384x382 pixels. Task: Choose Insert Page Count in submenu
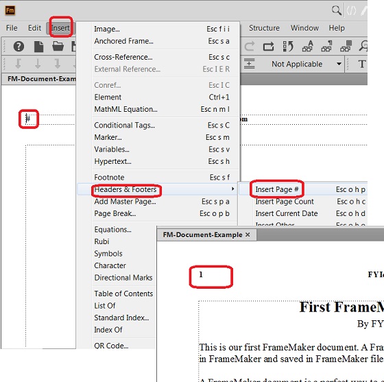point(303,202)
